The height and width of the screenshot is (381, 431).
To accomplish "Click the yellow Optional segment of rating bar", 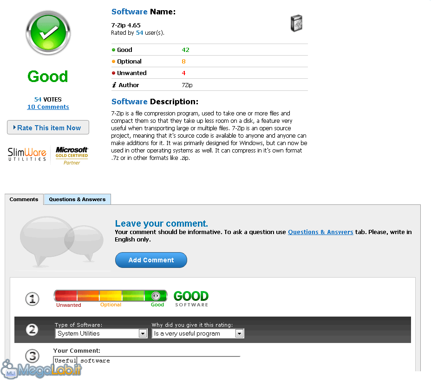I will pyautogui.click(x=111, y=296).
